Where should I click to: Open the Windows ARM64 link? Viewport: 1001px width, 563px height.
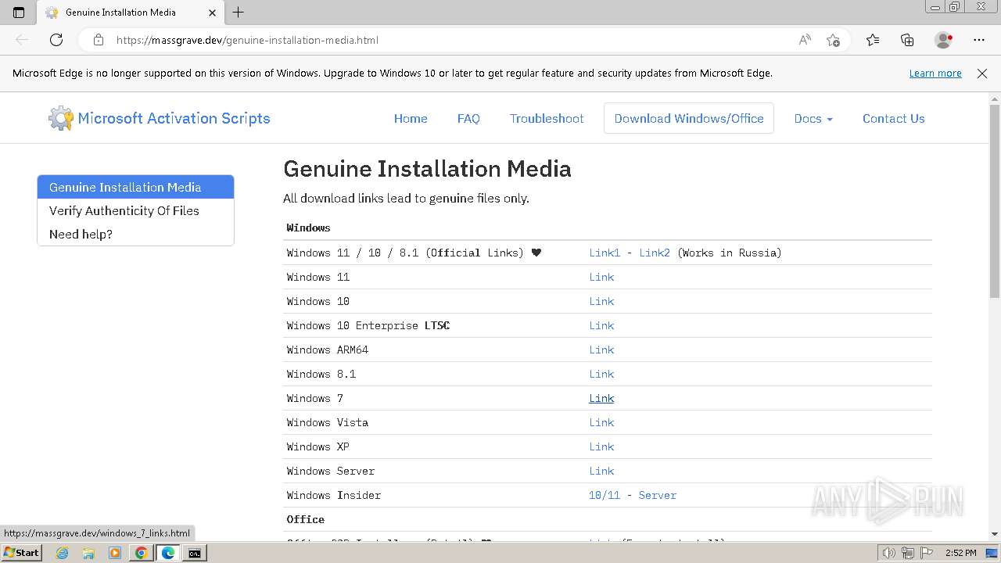click(x=601, y=350)
